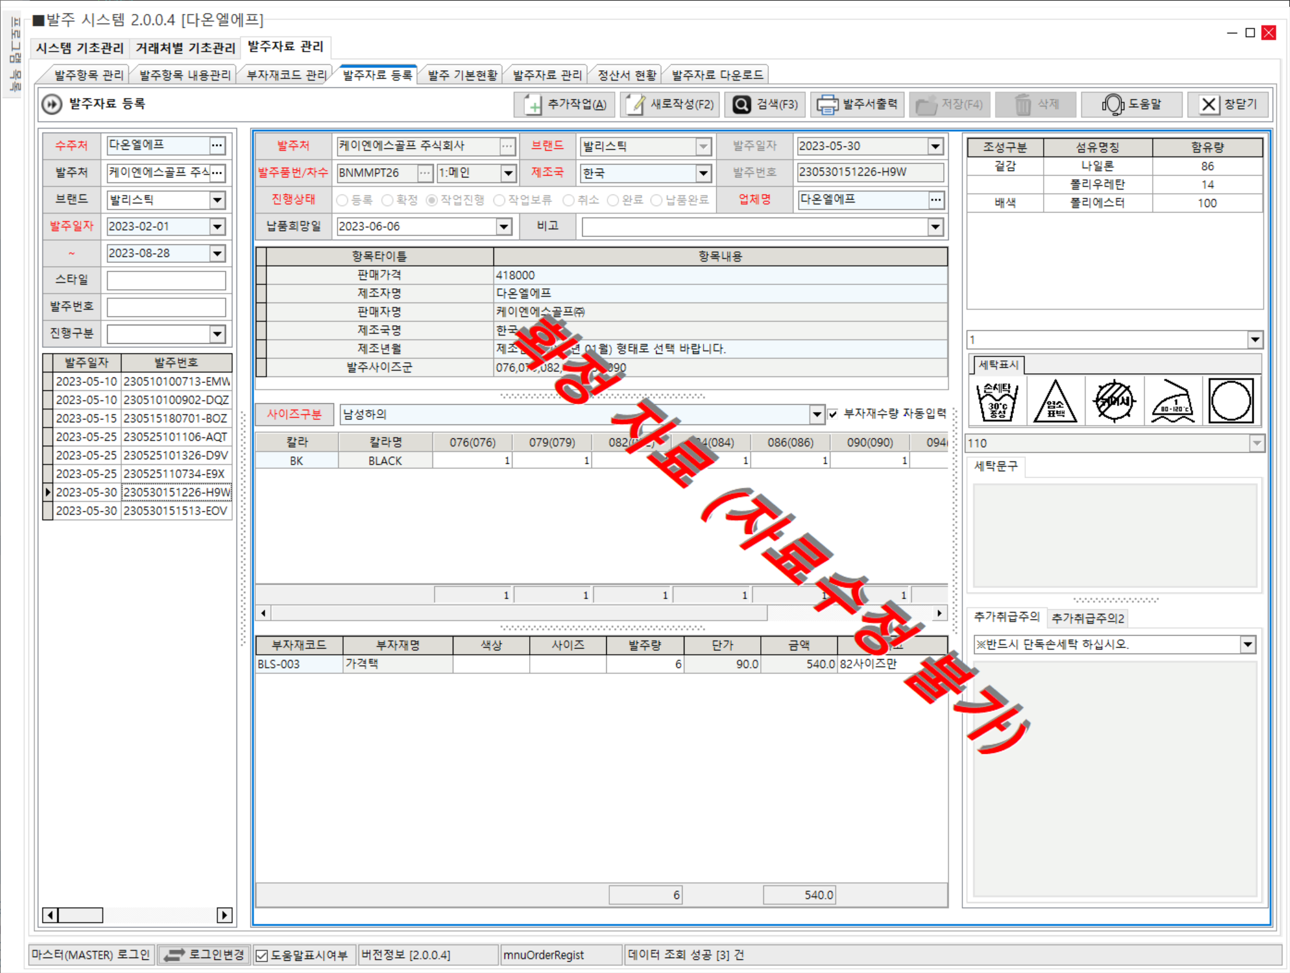Image resolution: width=1290 pixels, height=973 pixels.
Task: Open main form 발주처 ellipsis button
Action: pyautogui.click(x=506, y=146)
